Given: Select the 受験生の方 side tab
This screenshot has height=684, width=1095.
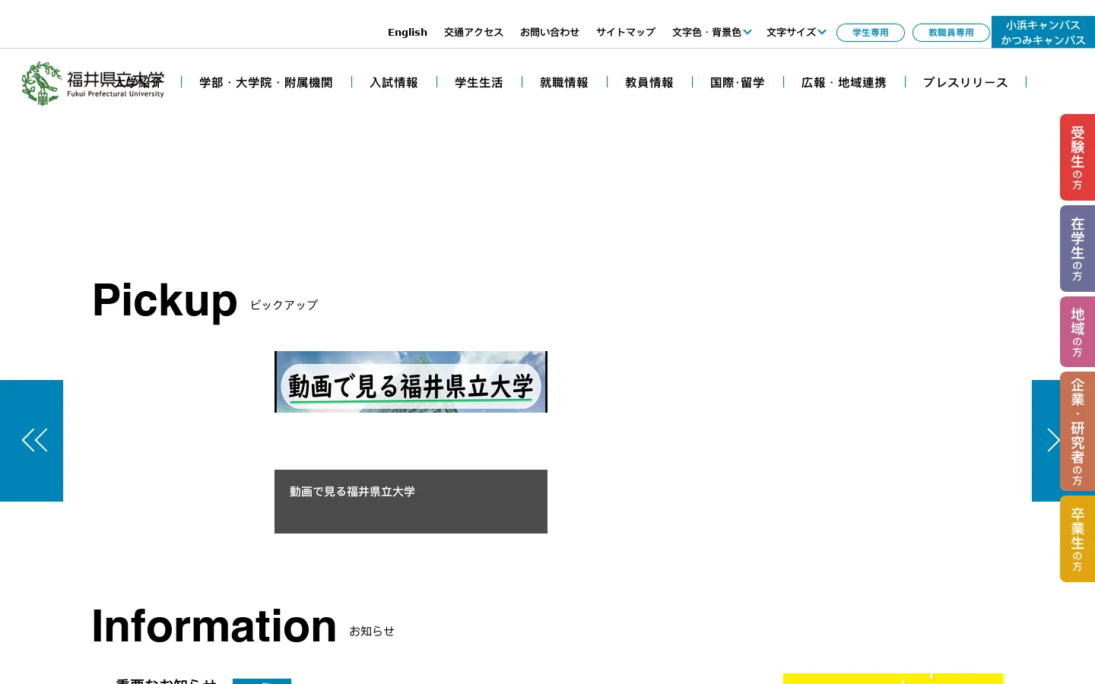Looking at the screenshot, I should click(1078, 157).
